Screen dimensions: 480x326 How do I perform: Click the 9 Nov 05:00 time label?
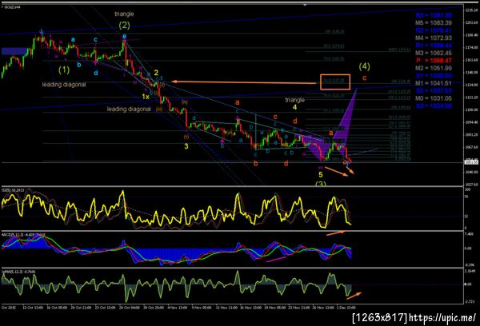pyautogui.click(x=202, y=307)
